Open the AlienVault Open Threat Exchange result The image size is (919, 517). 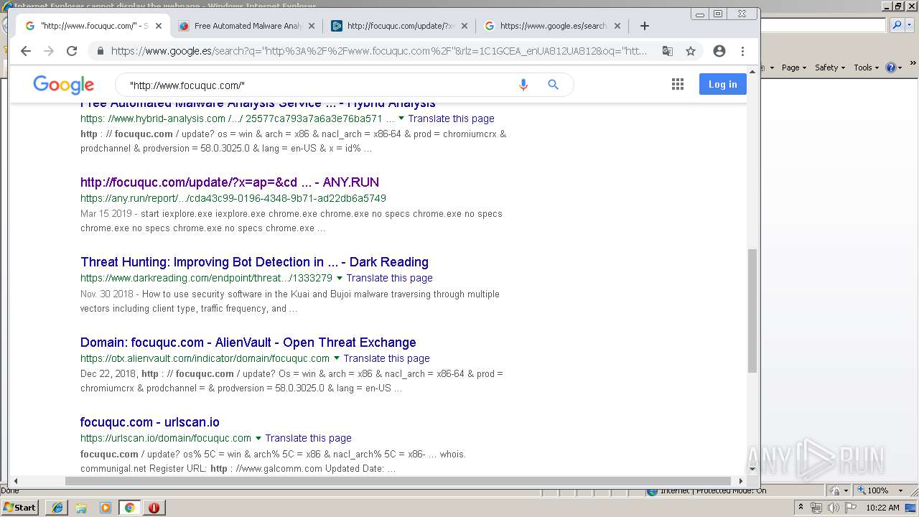[x=248, y=343]
